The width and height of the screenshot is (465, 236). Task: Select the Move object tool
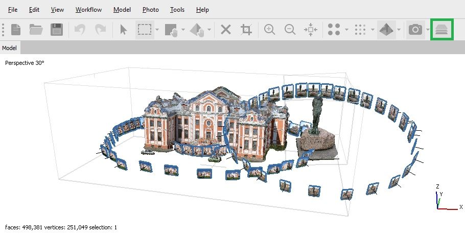pyautogui.click(x=197, y=30)
